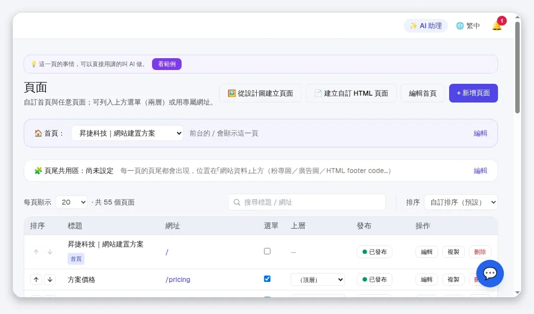Click the down arrow in 昇捷科技 row
Image resolution: width=534 pixels, height=314 pixels.
tap(50, 252)
